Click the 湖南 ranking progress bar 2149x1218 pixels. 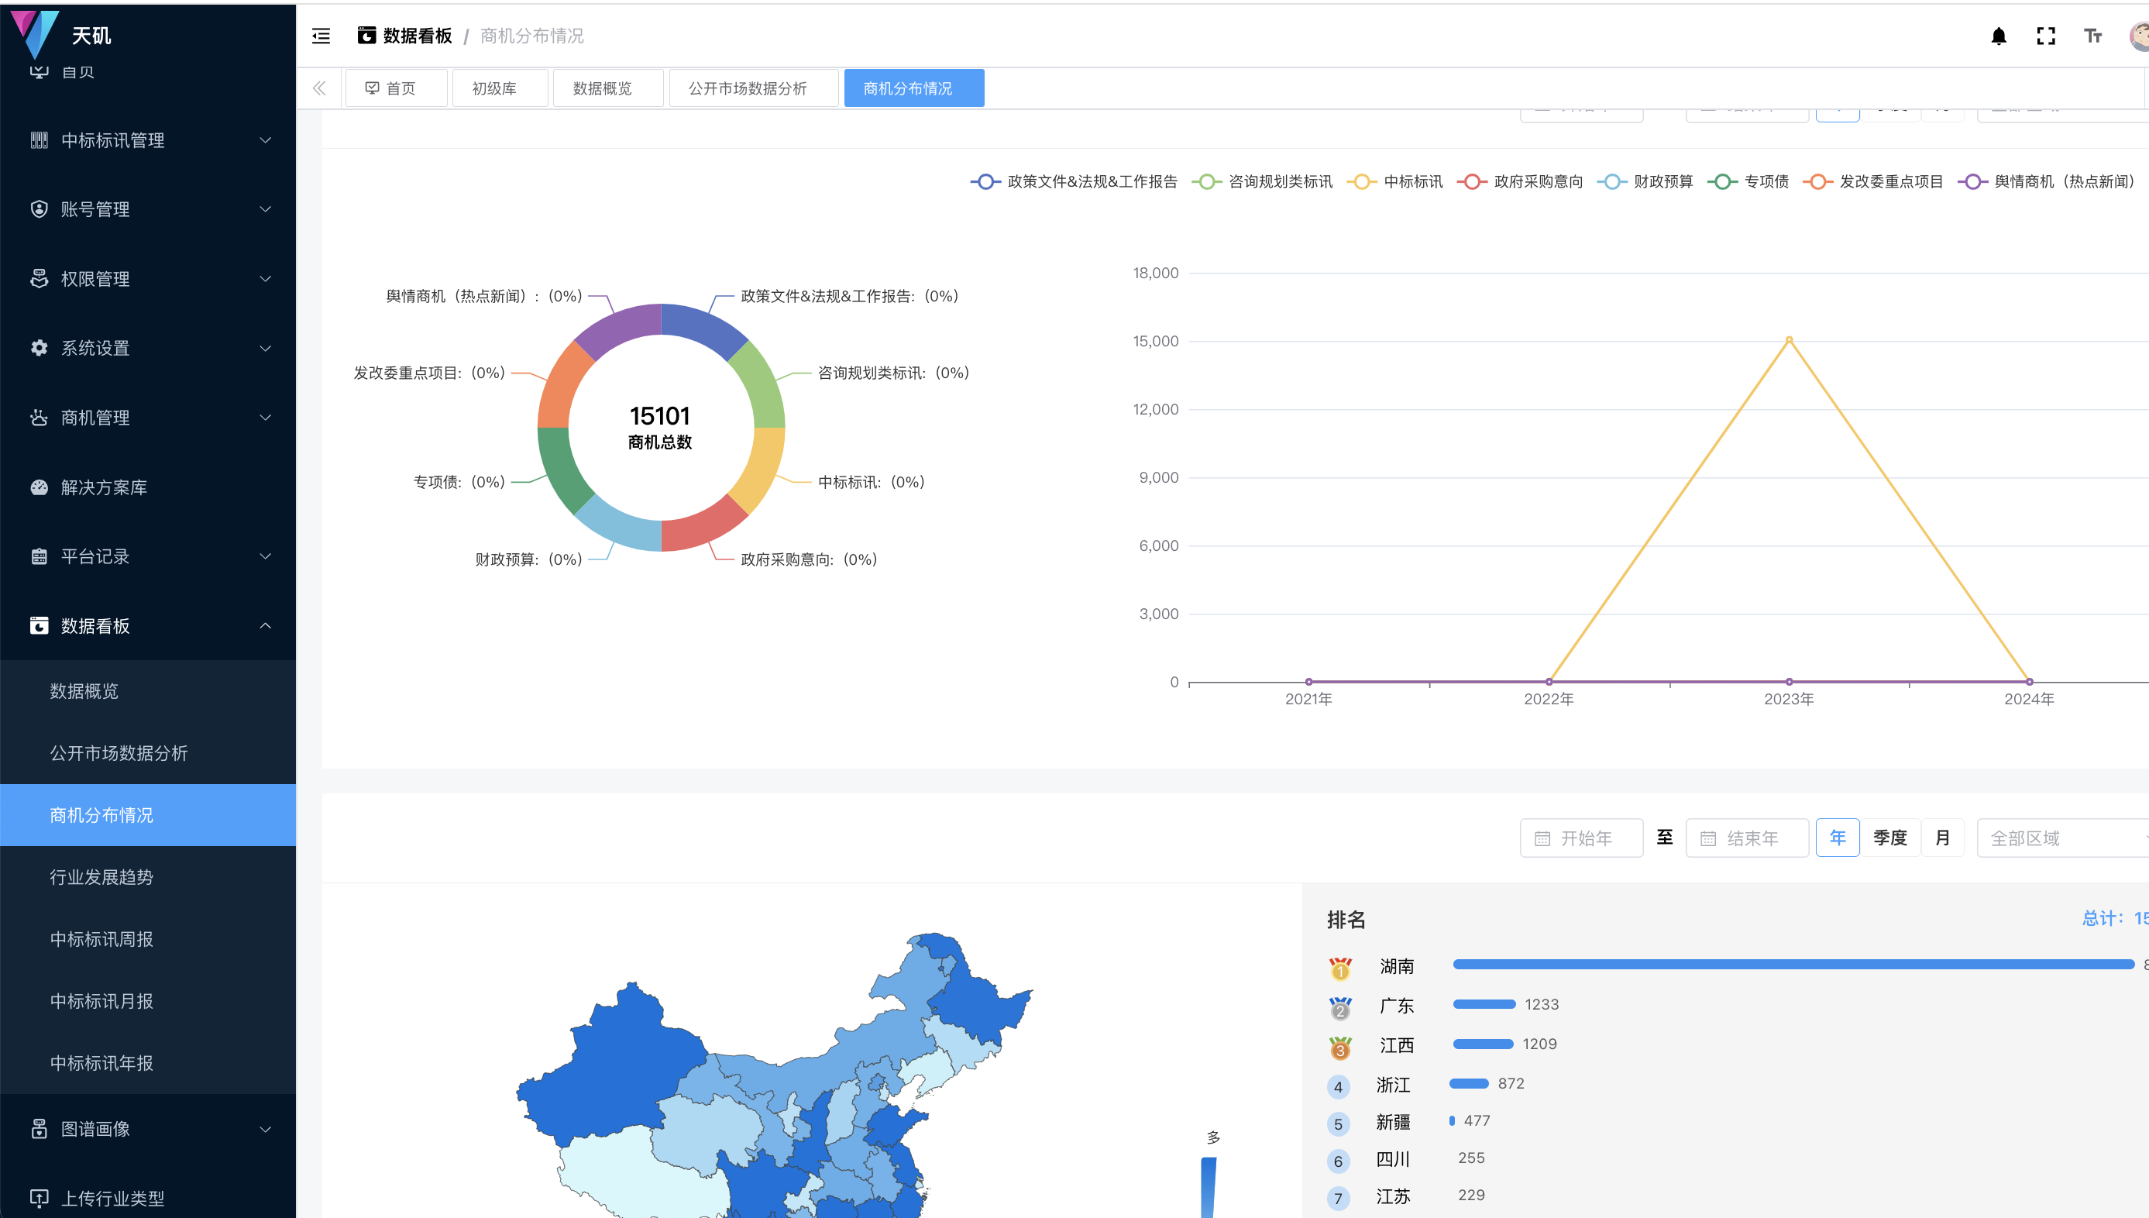click(1793, 965)
